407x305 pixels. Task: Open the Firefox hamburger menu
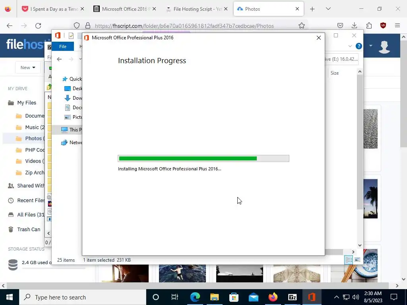pyautogui.click(x=397, y=25)
